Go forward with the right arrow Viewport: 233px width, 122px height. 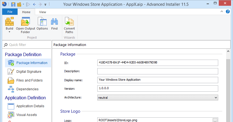pyautogui.click(x=40, y=4)
